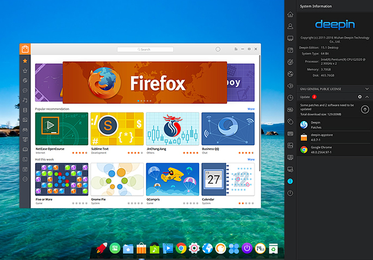The width and height of the screenshot is (373, 260).
Task: Launch Google Chrome from the dock
Action: pyautogui.click(x=181, y=248)
